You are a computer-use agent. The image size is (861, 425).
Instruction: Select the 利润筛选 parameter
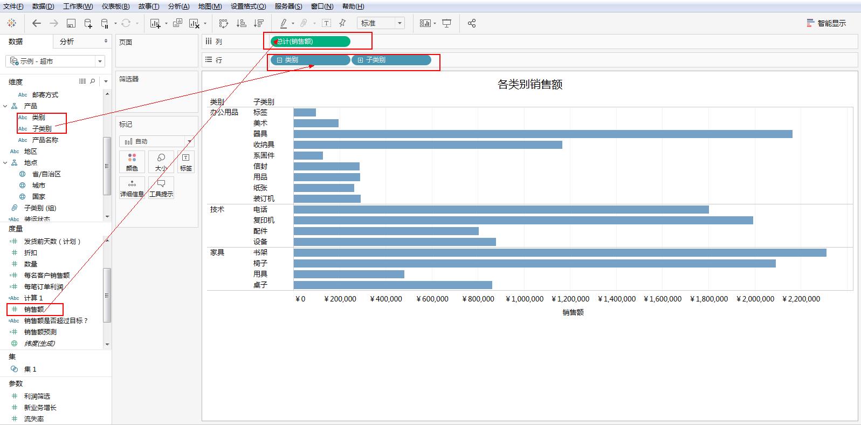click(37, 396)
